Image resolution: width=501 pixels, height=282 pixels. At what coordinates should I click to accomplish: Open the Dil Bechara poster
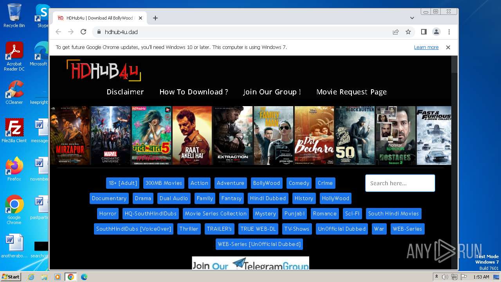[x=314, y=136]
